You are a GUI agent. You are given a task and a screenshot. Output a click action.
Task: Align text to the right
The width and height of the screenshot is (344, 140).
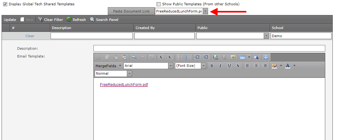[x=265, y=66]
